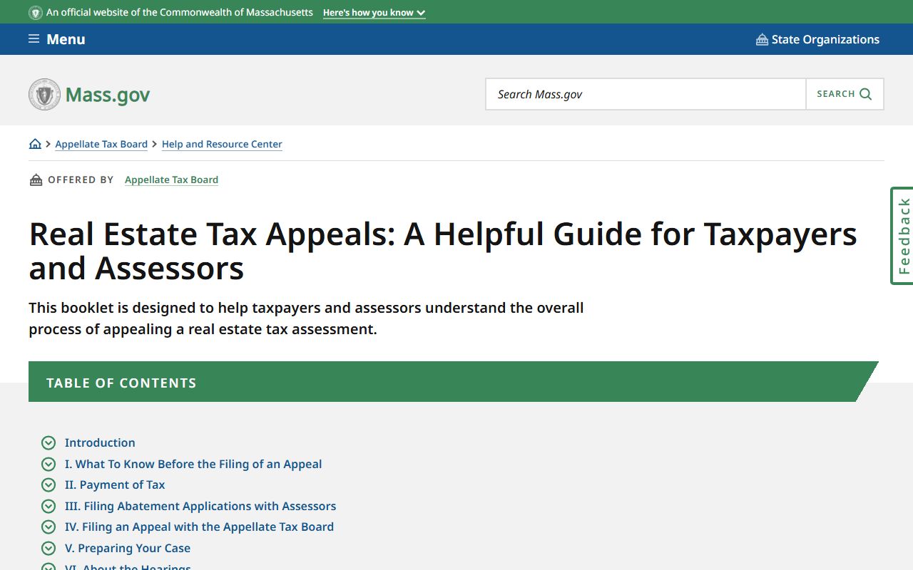Go to I. What To Know Before the Filing

point(193,464)
